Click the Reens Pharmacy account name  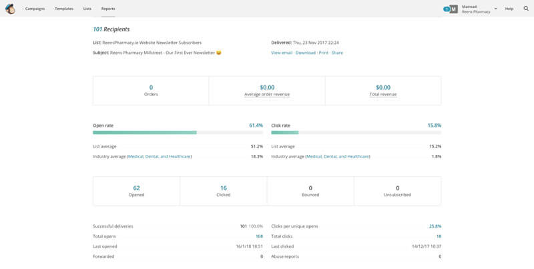click(476, 11)
